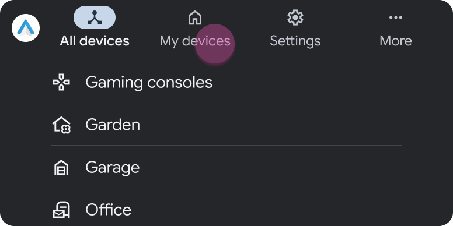Select the All devices network icon
This screenshot has height=226, width=453.
[95, 17]
